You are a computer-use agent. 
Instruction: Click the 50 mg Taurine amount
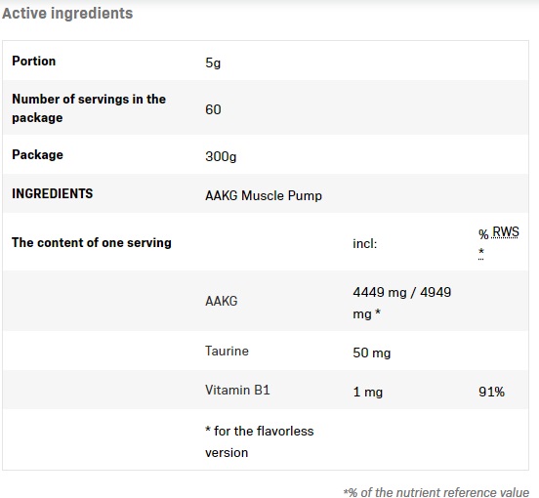372,353
